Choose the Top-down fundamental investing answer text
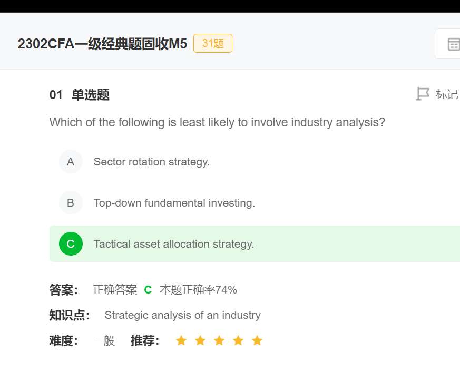 pos(174,203)
